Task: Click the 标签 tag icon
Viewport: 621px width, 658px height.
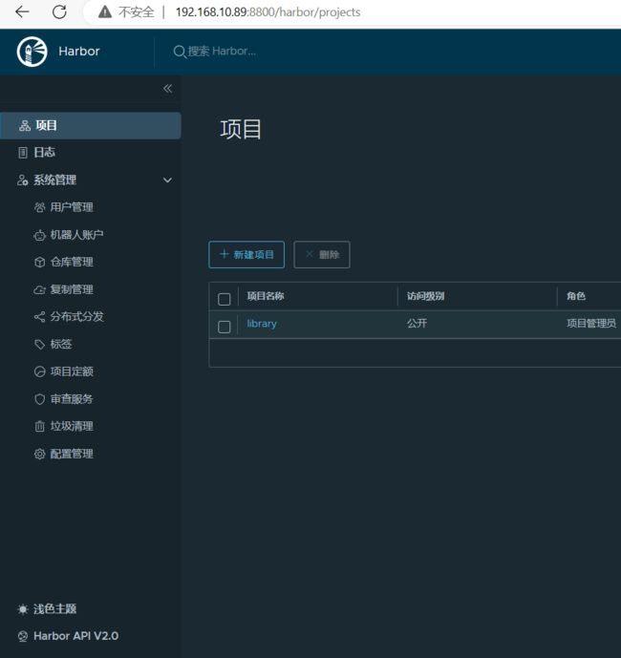Action: click(39, 345)
